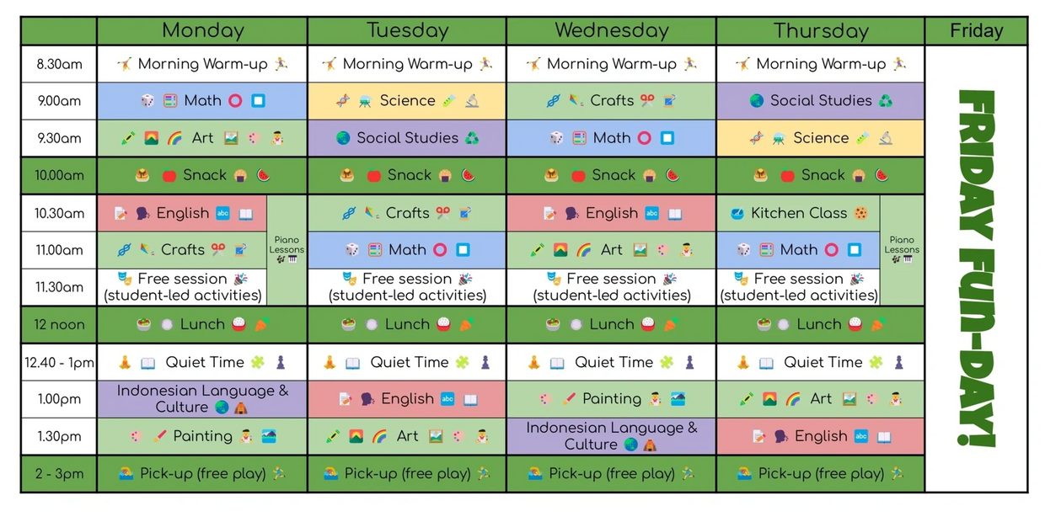Select the Monday column header
The height and width of the screenshot is (522, 1045).
pos(202,31)
